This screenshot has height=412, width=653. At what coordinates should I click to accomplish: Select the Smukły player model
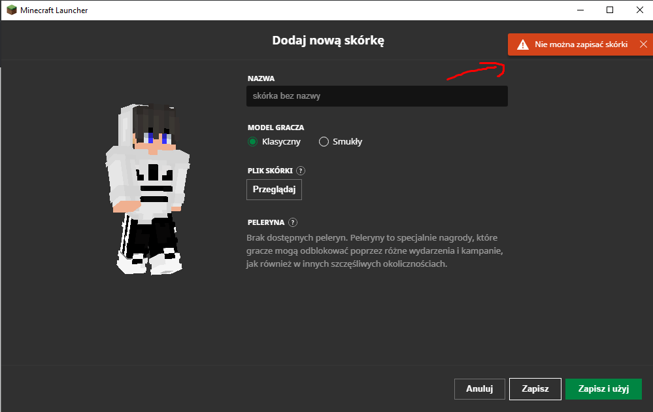[x=324, y=142]
